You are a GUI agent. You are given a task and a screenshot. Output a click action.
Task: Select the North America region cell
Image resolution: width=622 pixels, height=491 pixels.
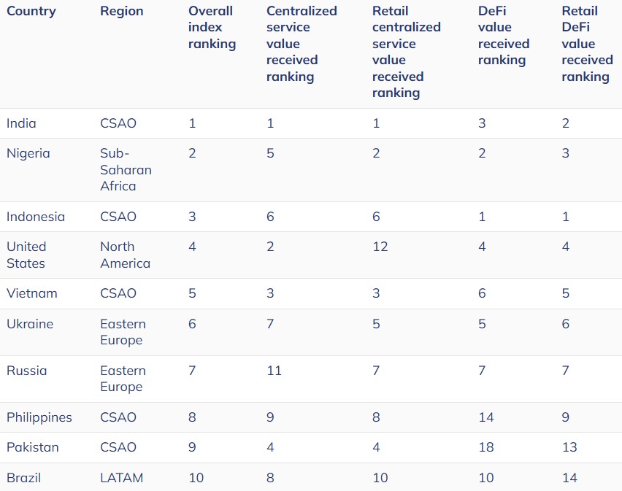point(125,255)
